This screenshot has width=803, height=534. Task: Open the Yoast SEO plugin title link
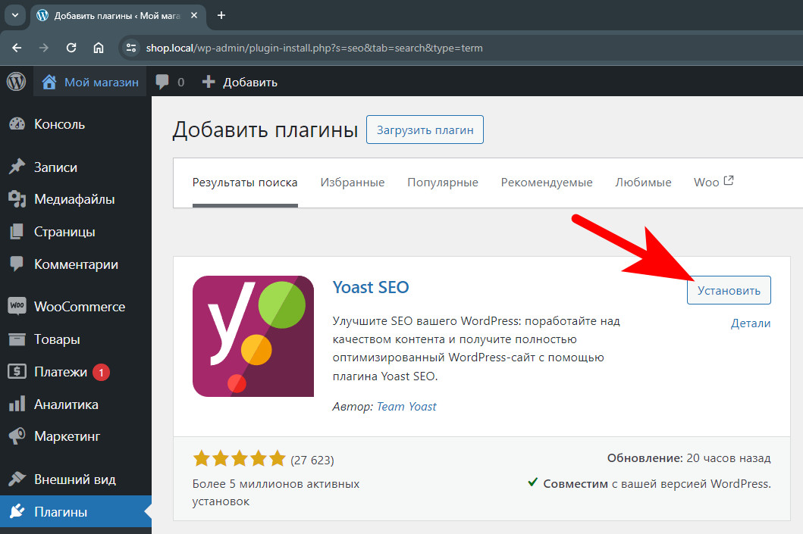coord(371,288)
